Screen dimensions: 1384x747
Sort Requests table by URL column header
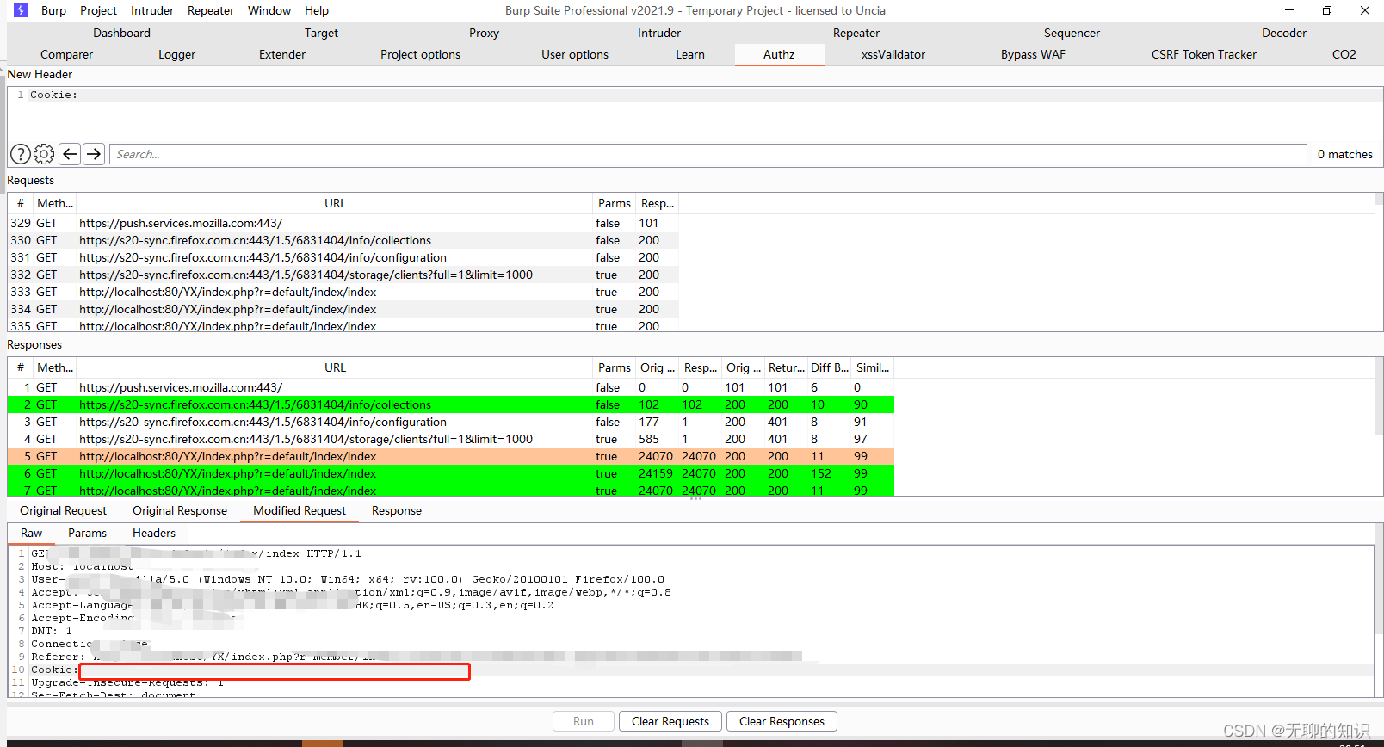[x=335, y=203]
